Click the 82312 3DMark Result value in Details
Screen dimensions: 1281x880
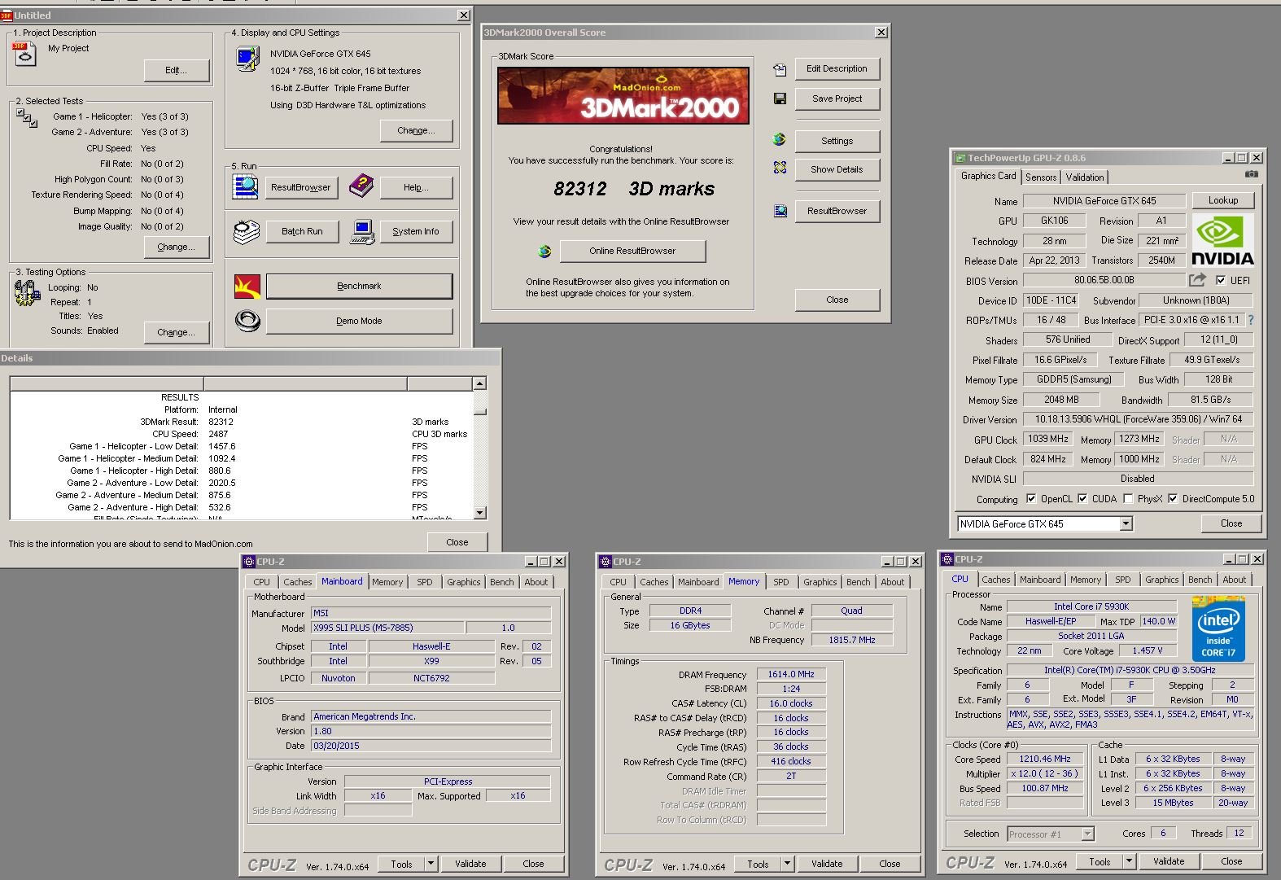(x=221, y=422)
